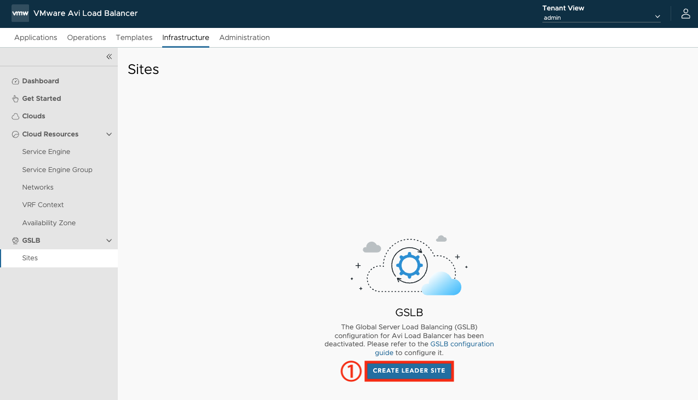Click the VMware logo icon
Screen dimensions: 698x400
point(20,13)
